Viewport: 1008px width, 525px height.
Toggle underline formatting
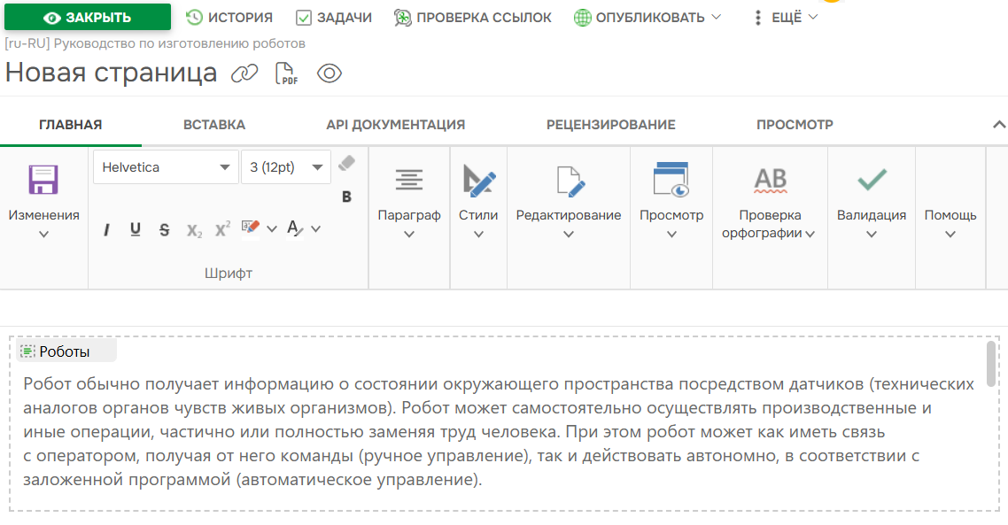point(135,228)
